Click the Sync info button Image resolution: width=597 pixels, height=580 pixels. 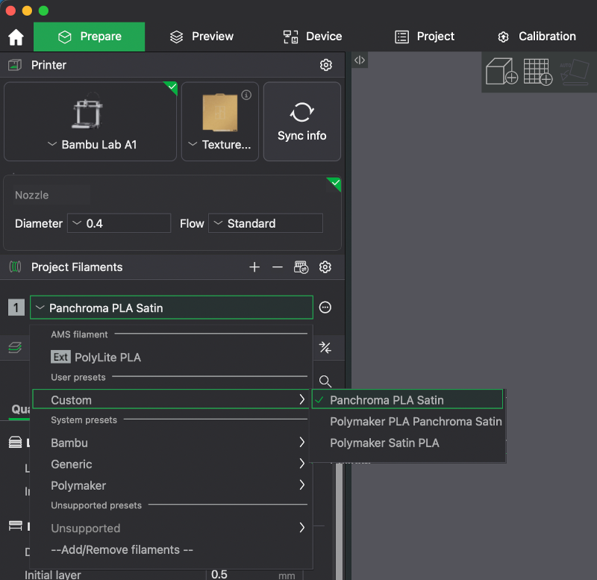point(302,122)
